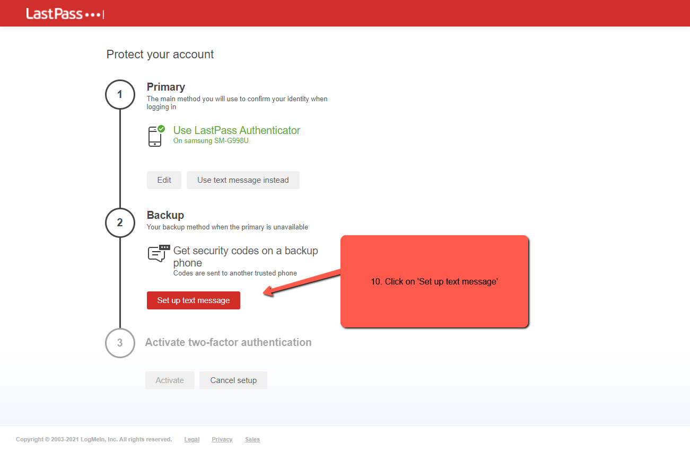Click the 'Backup' section heading
Viewport: 690px width, 453px height.
point(165,215)
